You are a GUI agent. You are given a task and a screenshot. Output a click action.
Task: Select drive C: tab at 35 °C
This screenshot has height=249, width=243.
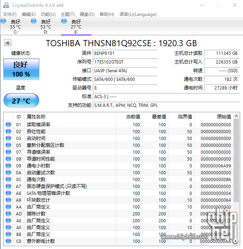pyautogui.click(x=16, y=26)
